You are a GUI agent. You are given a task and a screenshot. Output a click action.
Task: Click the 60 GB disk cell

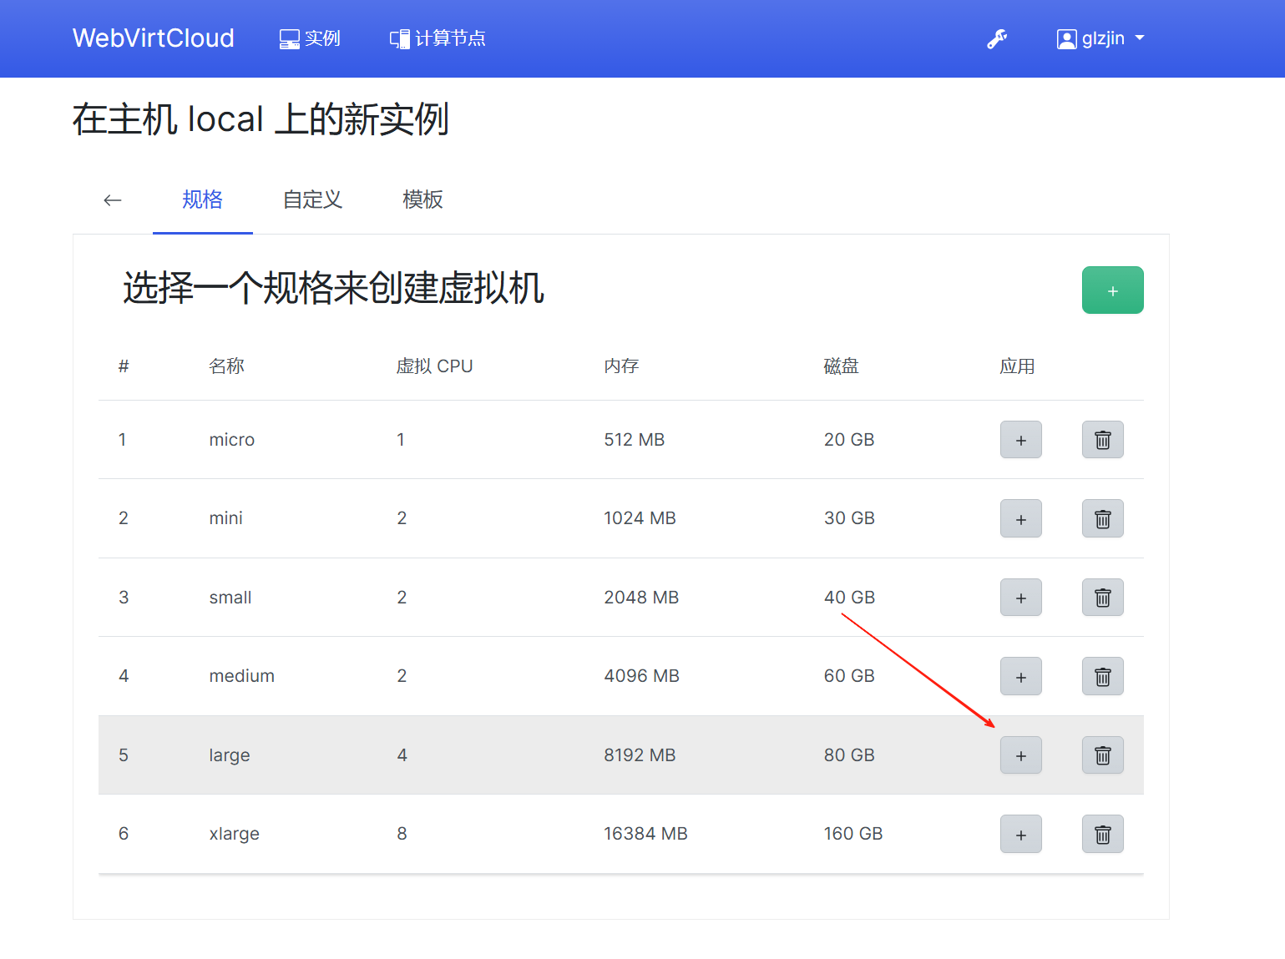point(850,676)
